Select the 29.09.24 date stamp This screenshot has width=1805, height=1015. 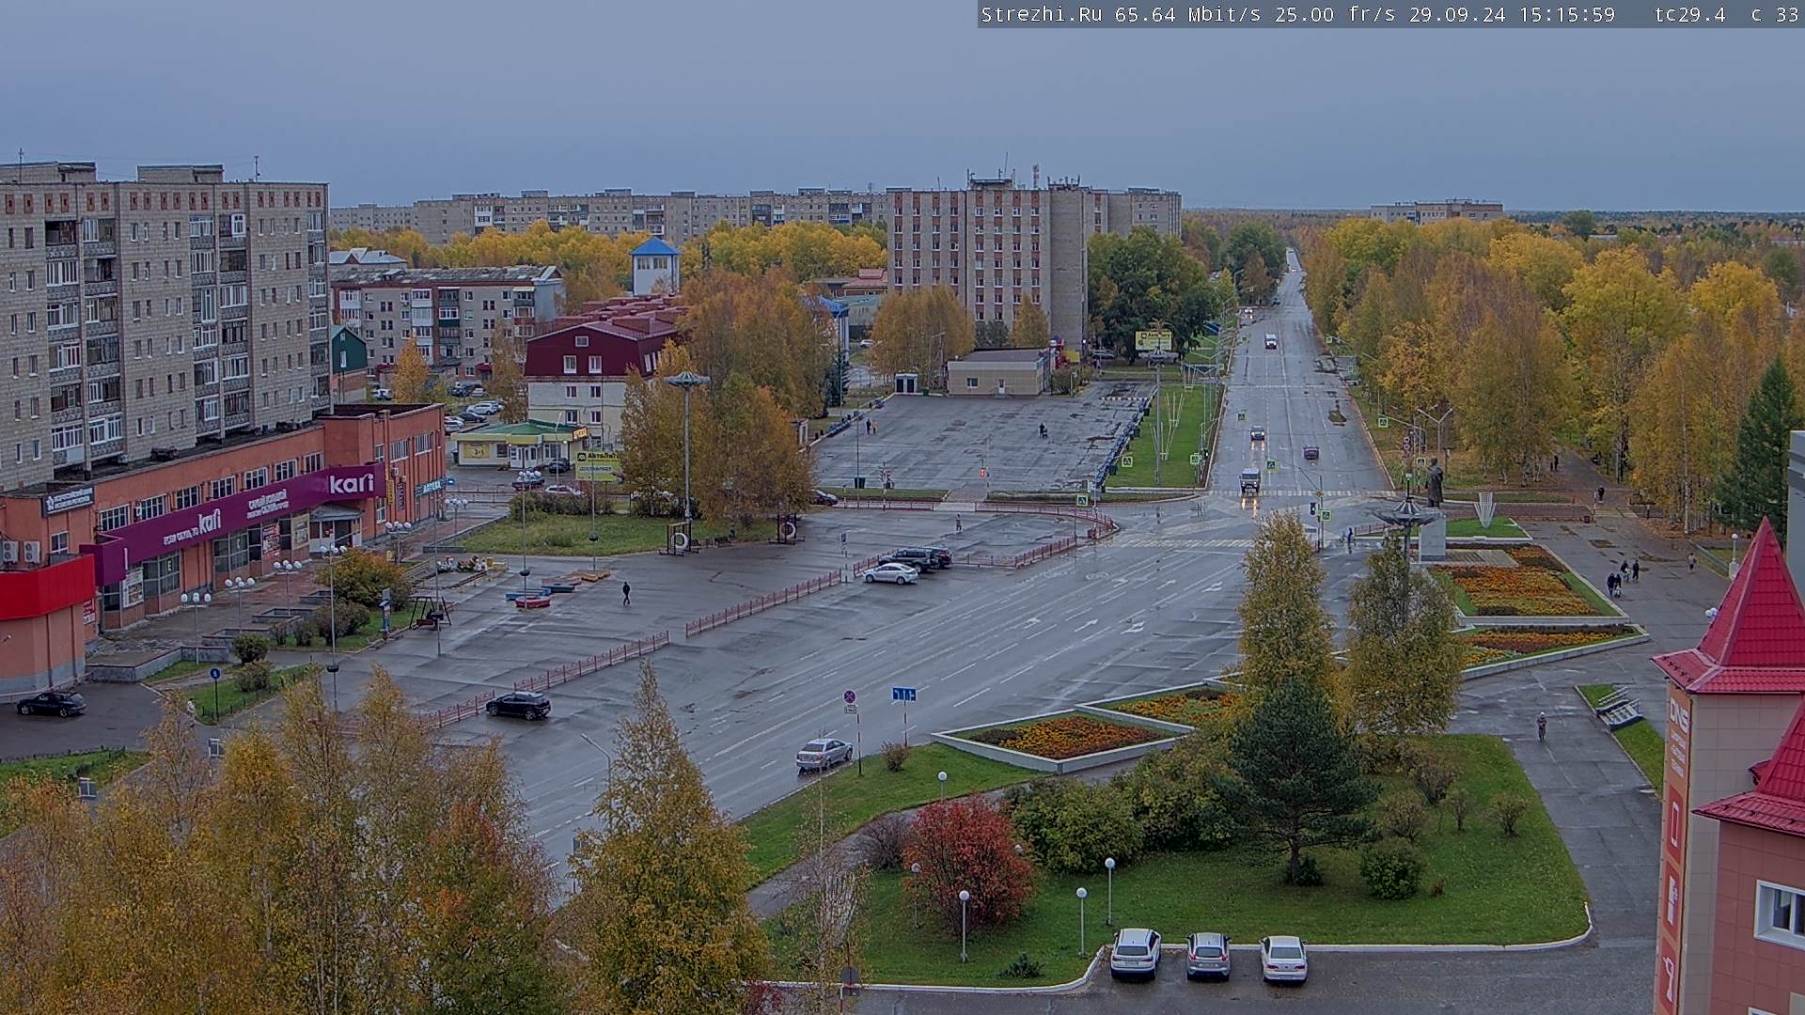coord(1457,14)
